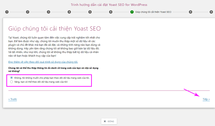215x126 pixels.
Task: Click the paragraph starting 'Tại Yoast, chúng tôi luôn quan tâm'
Action: [x=54, y=47]
